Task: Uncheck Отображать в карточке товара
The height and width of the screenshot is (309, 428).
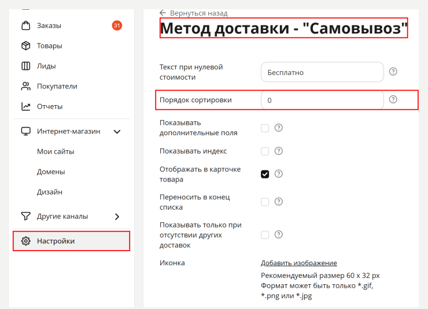Action: coord(265,174)
